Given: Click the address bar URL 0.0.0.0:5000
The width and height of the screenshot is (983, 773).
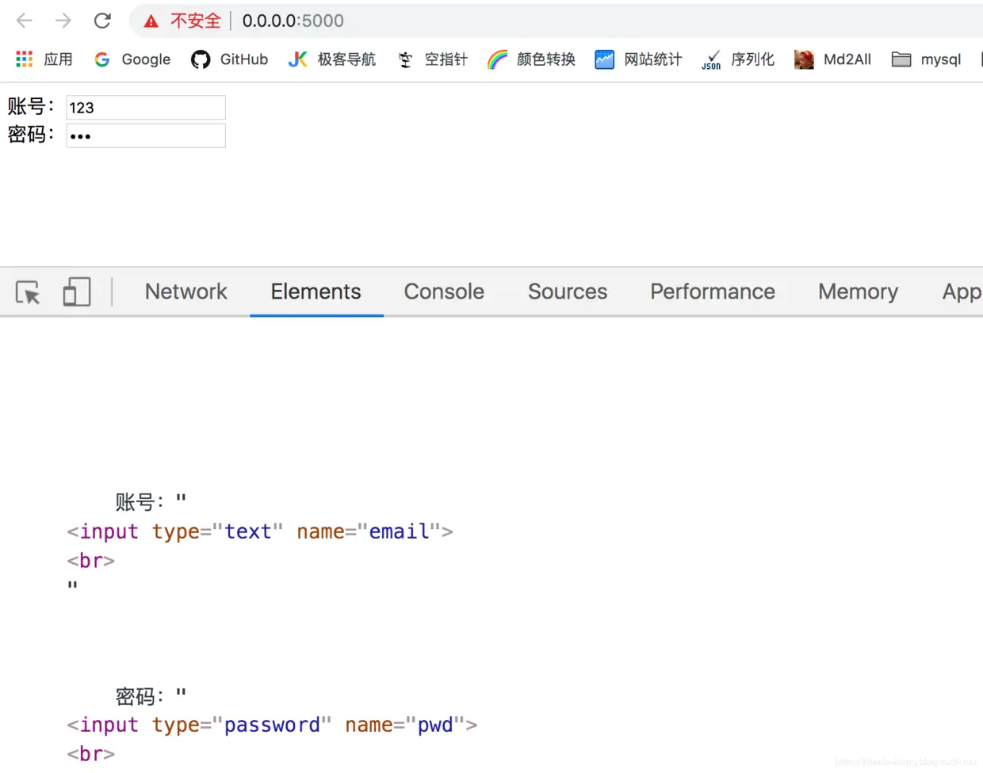Looking at the screenshot, I should [293, 21].
